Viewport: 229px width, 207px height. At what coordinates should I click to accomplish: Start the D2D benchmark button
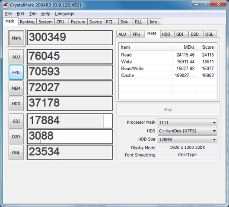(x=16, y=137)
